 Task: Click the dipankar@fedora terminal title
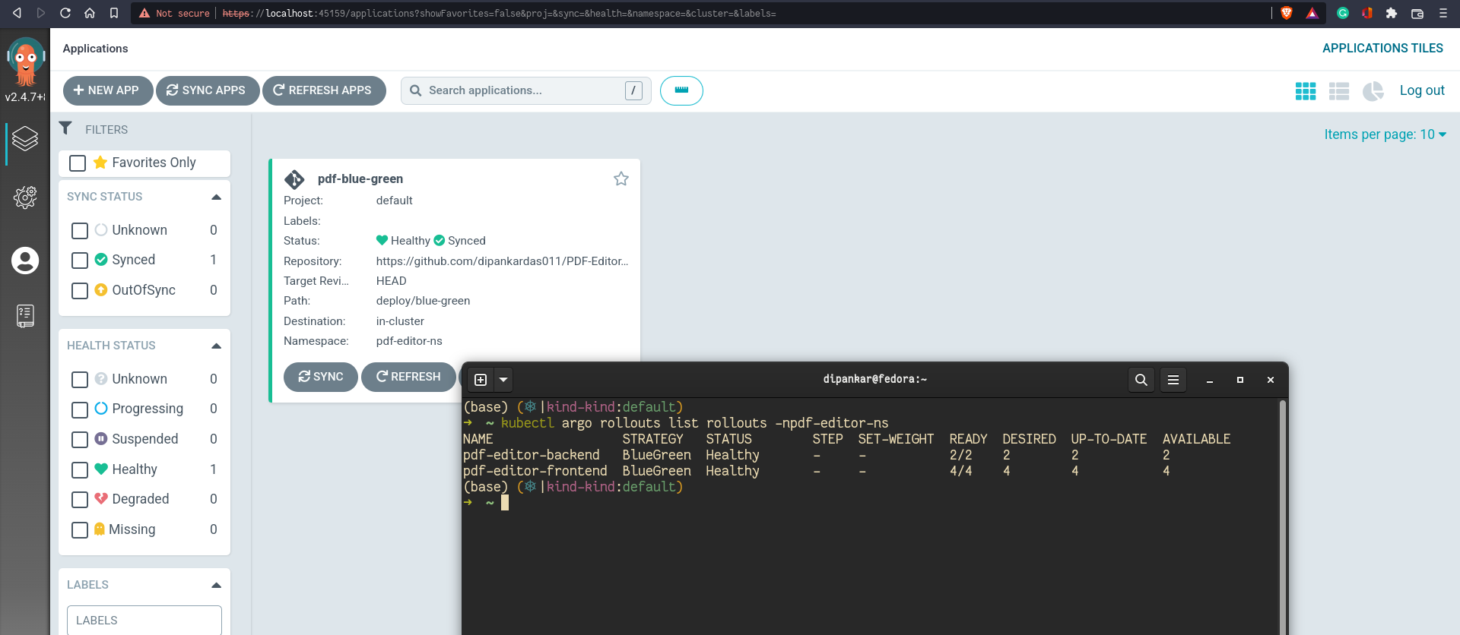(x=875, y=379)
